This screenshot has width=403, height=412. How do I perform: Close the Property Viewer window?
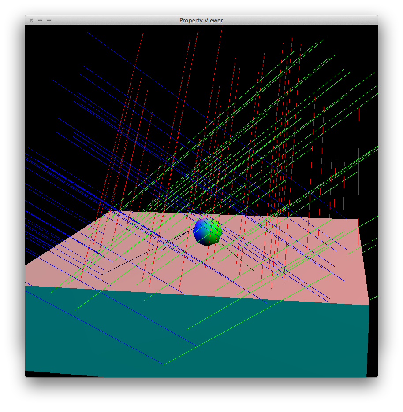point(31,20)
